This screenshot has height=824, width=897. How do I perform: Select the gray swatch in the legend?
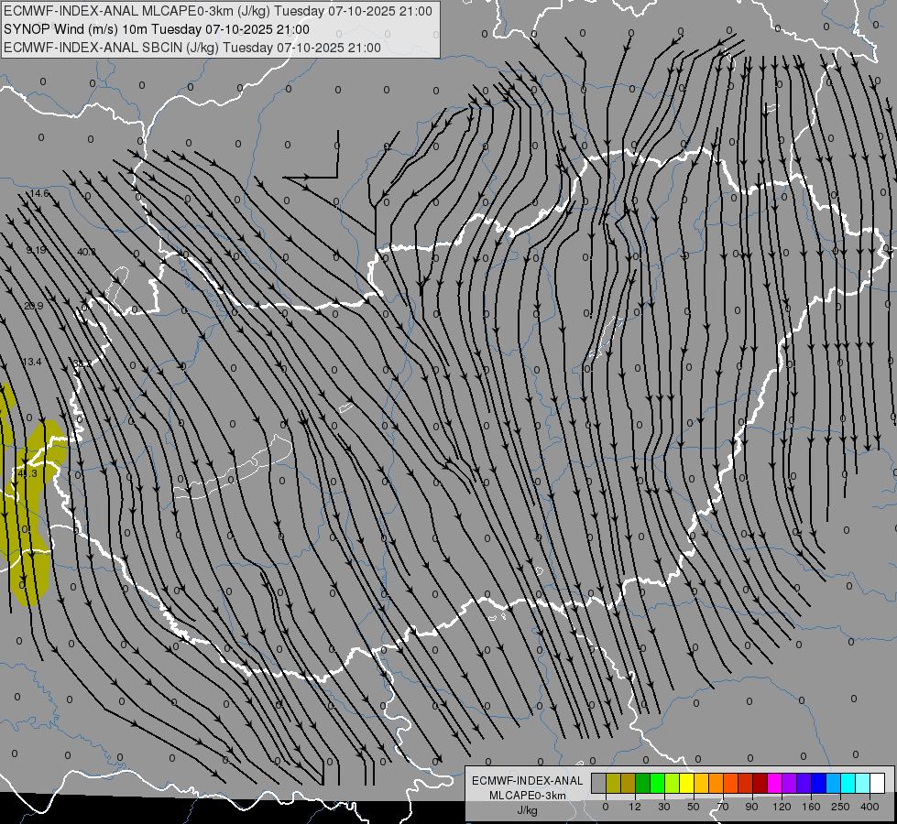tap(598, 783)
